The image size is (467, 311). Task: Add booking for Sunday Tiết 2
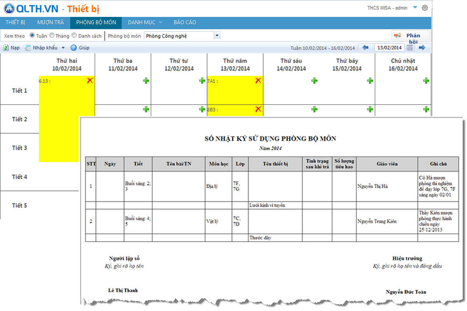(x=426, y=109)
